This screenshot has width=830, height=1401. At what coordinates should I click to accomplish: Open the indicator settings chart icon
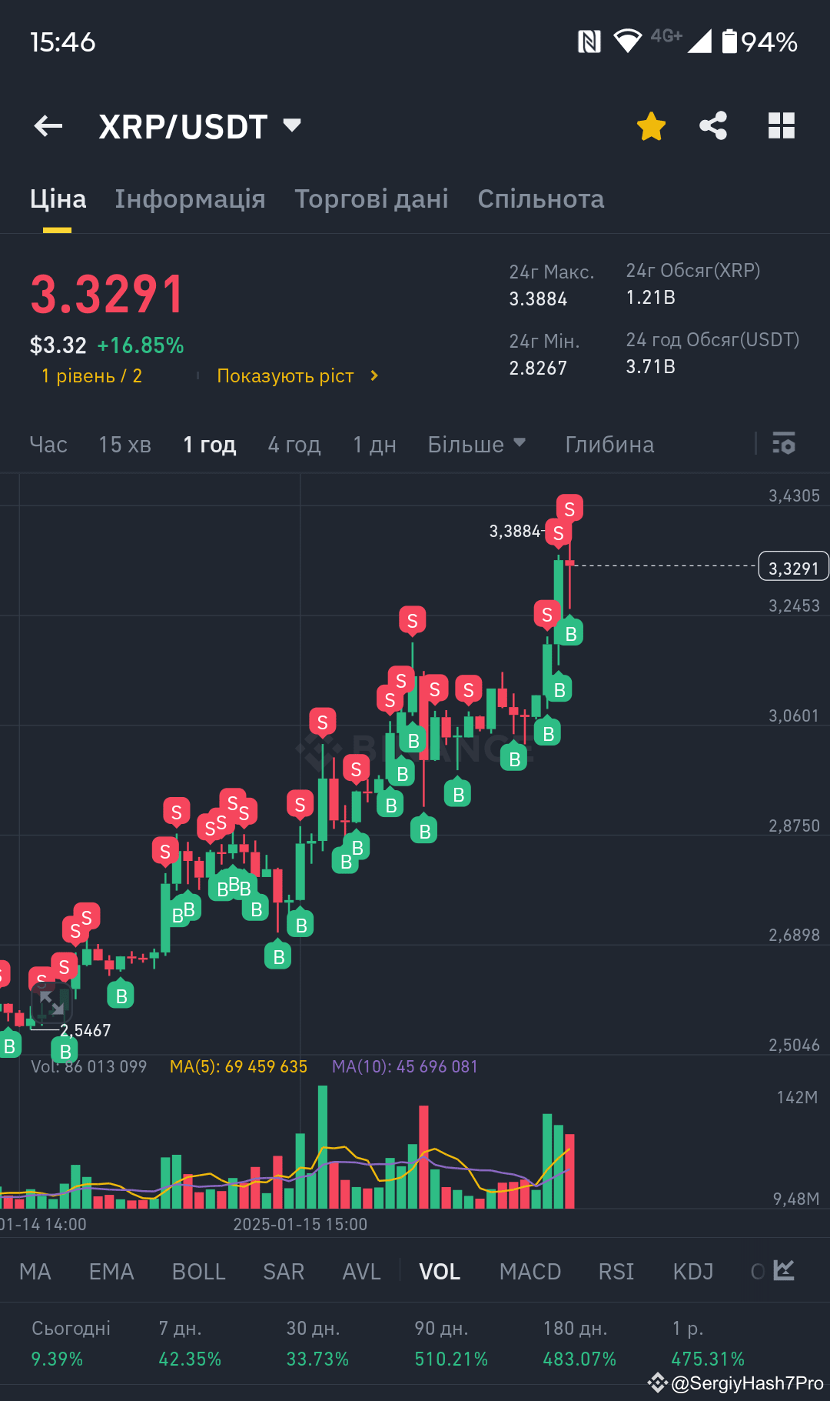(783, 1270)
